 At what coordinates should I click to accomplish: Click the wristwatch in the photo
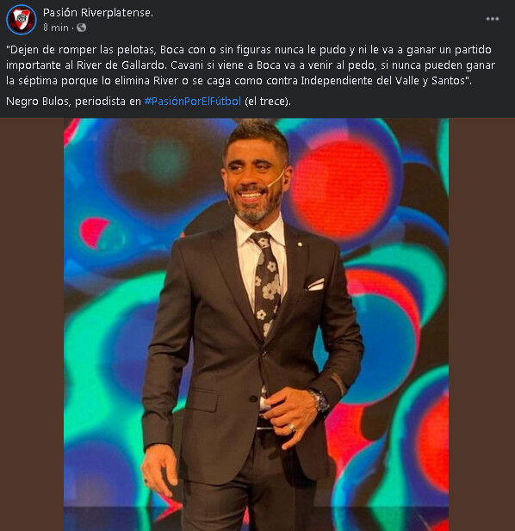click(320, 400)
